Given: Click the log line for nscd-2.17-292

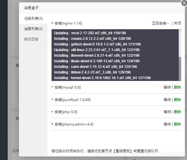Looking at the screenshot, I should [x=90, y=33].
